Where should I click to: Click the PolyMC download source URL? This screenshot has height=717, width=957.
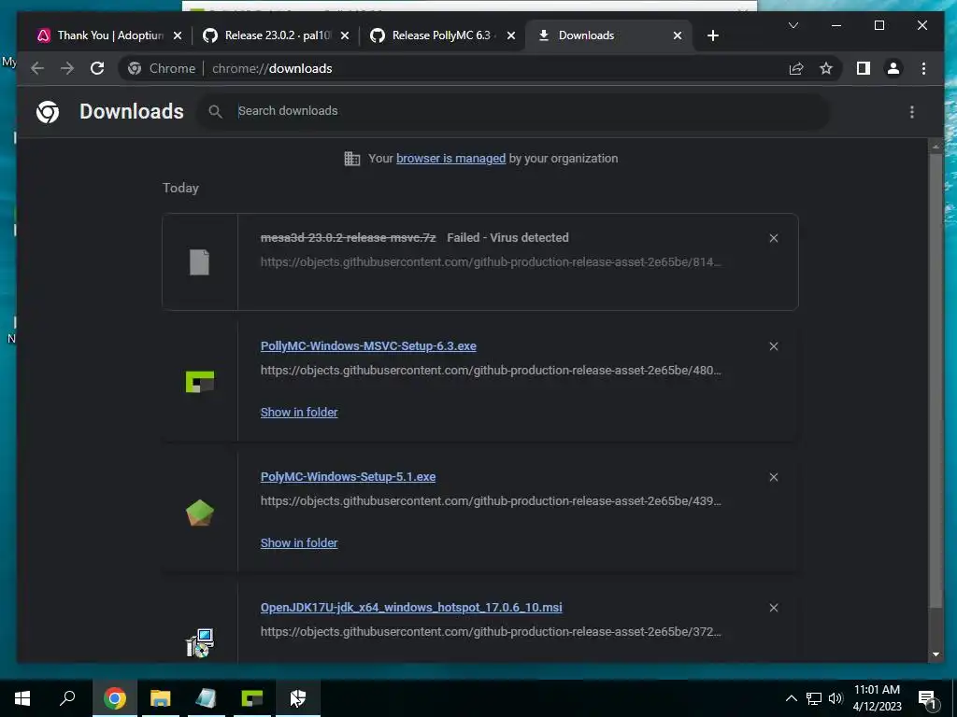(x=491, y=501)
